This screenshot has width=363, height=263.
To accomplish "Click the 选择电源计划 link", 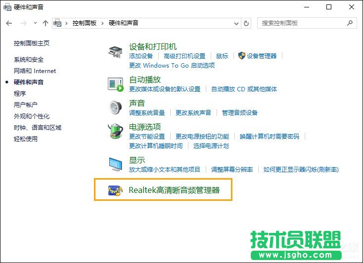I will coord(211,146).
